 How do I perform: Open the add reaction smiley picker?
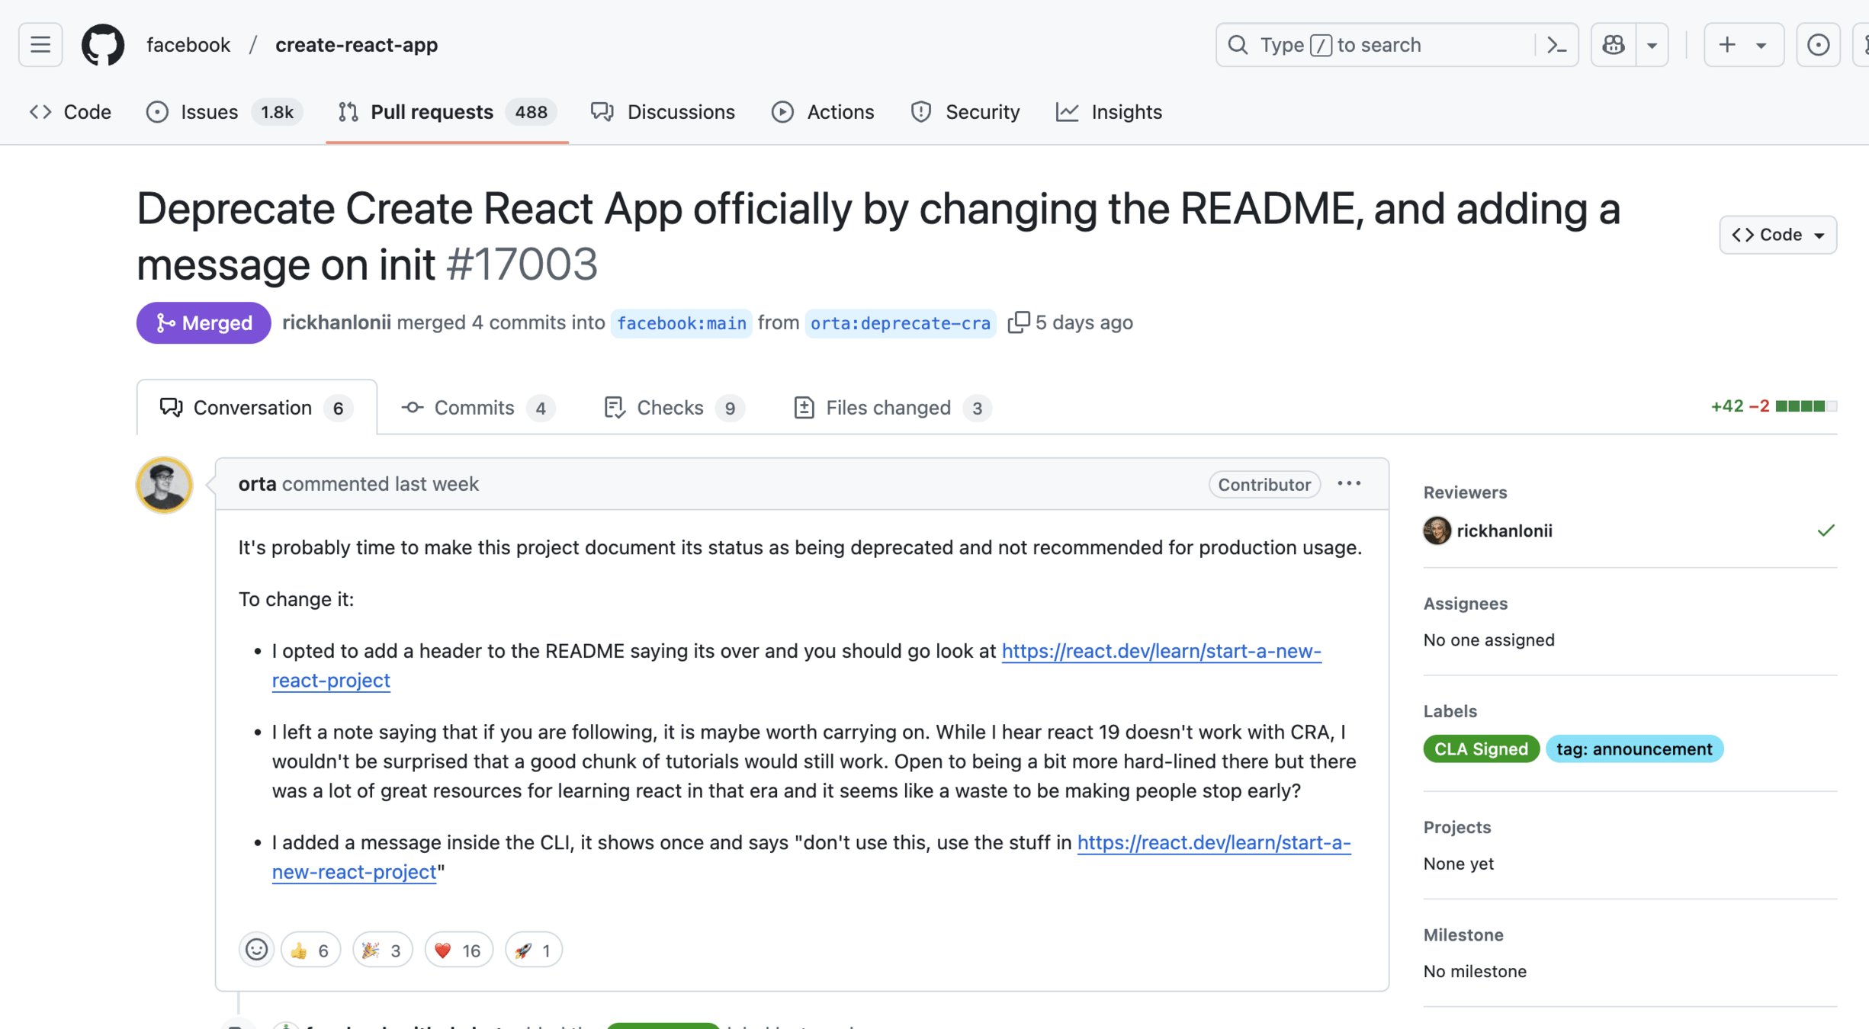coord(256,950)
